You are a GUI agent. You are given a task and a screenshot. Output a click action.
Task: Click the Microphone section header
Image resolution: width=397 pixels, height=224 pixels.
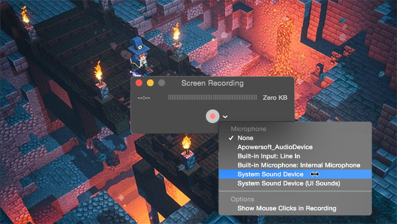pos(248,129)
